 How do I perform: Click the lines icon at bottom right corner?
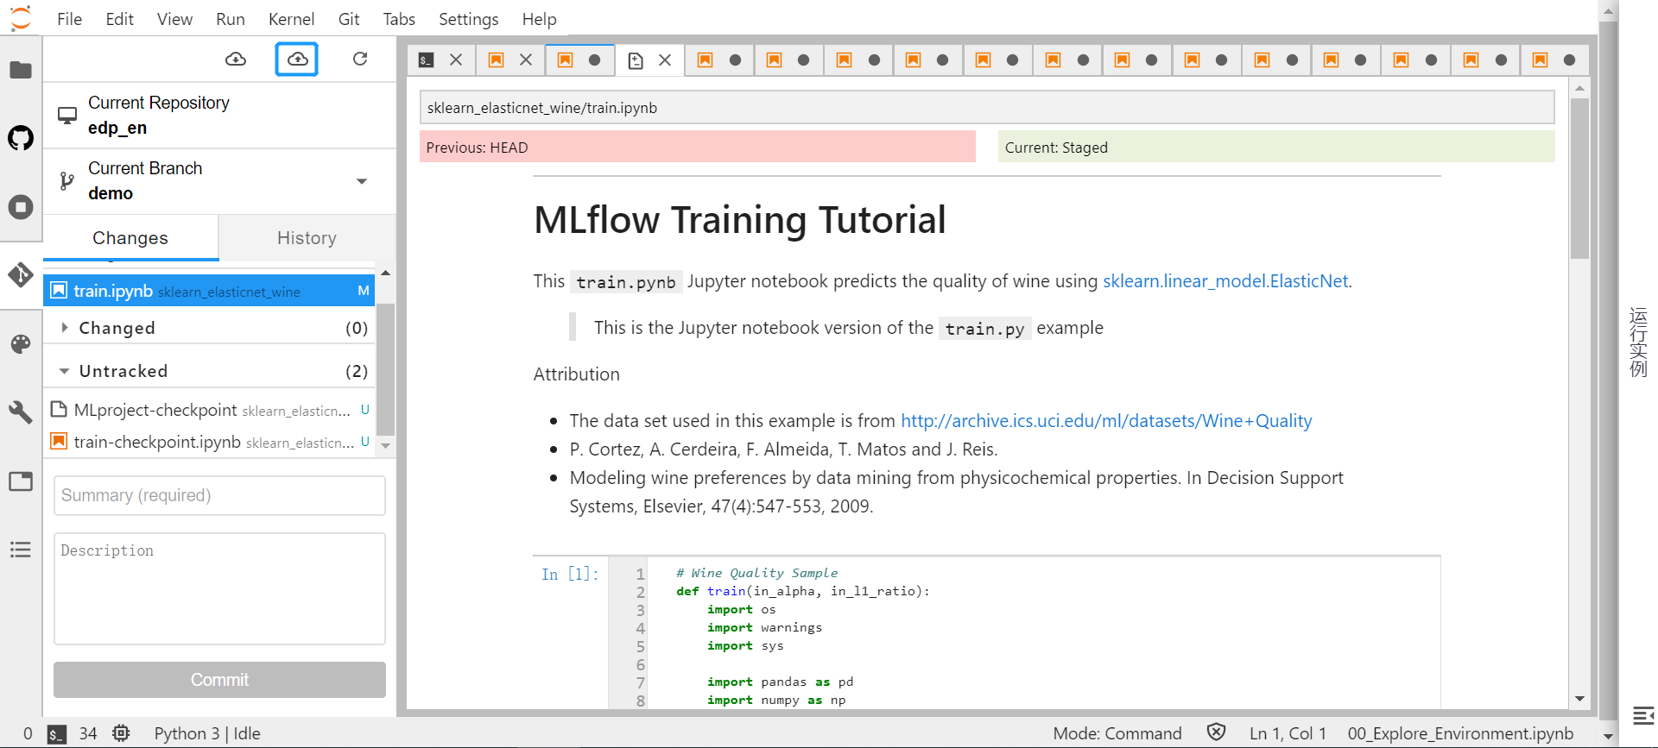pyautogui.click(x=1644, y=715)
